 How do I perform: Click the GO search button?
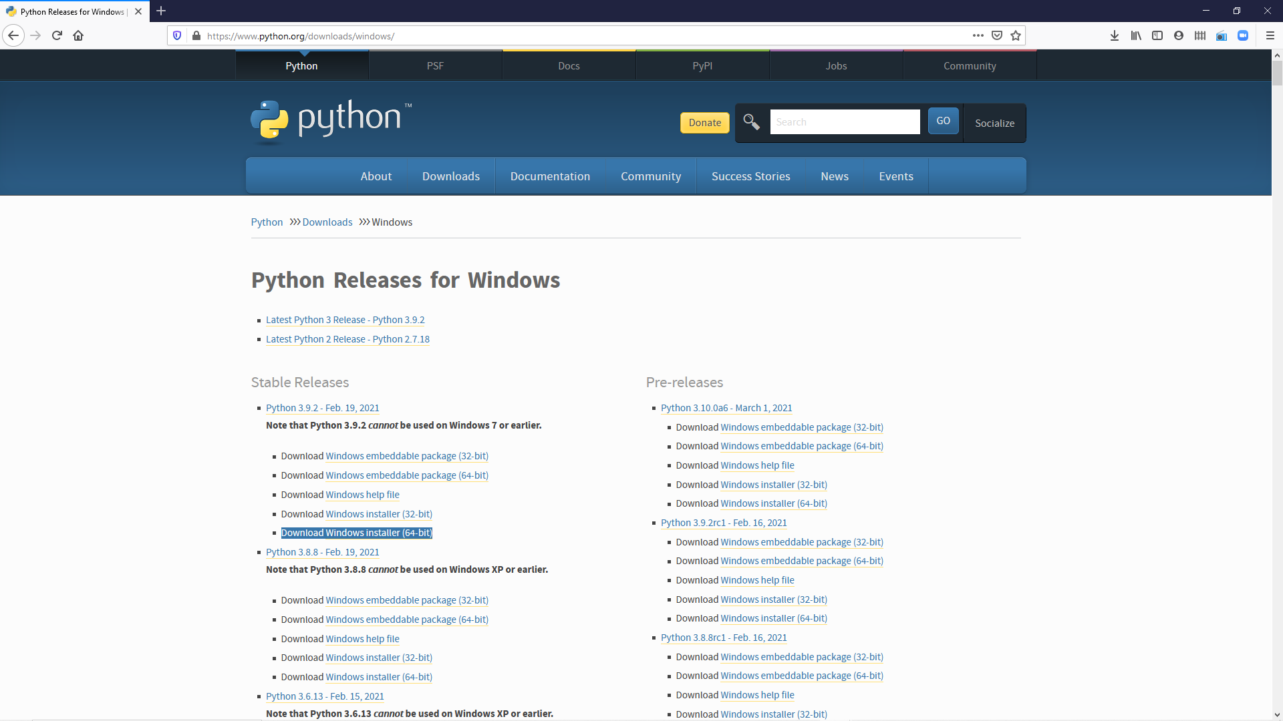(x=943, y=121)
